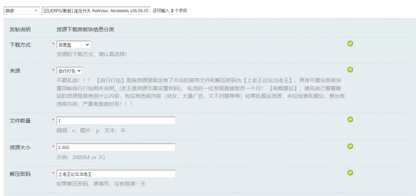The width and height of the screenshot is (416, 196).
Task: Click the 解压密码 field label
Action: pos(20,174)
